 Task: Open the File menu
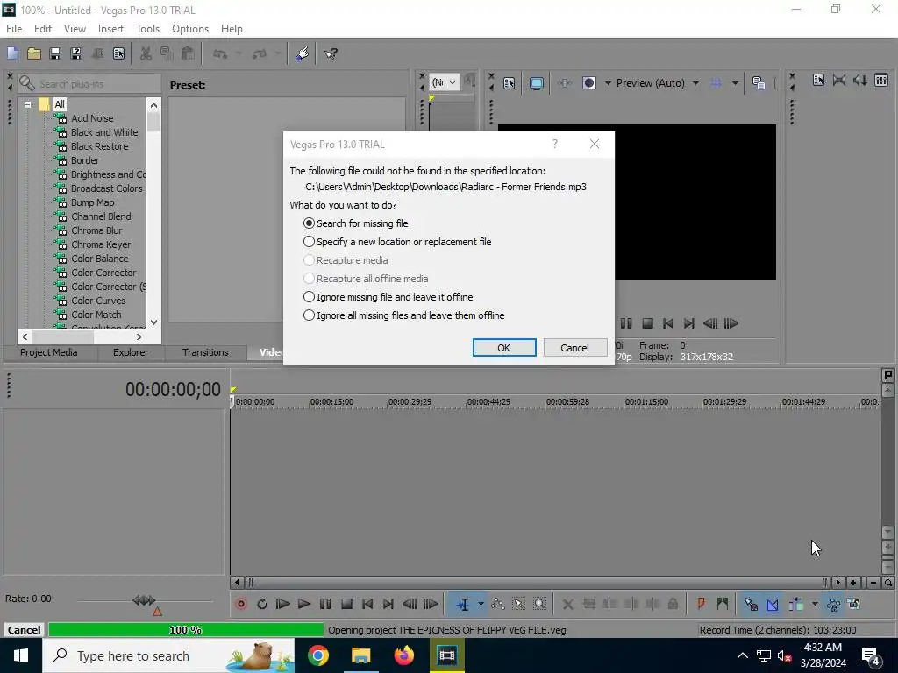(14, 29)
